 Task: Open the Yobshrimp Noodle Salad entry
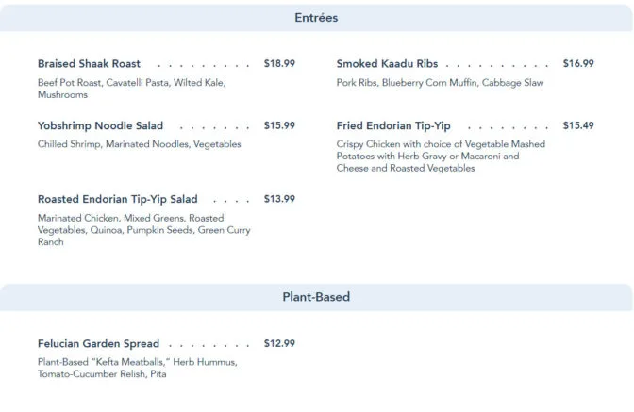click(x=100, y=125)
